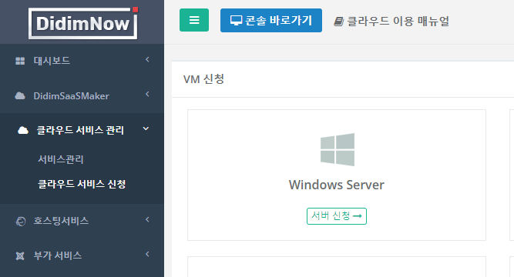Click the VM 신청 heading
This screenshot has height=277, width=514.
[x=203, y=79]
